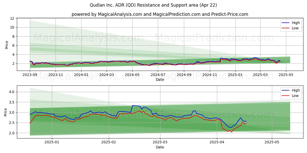Click the '2024-09' x-axis label
Image resolution: width=307 pixels, height=153 pixels.
coord(184,75)
